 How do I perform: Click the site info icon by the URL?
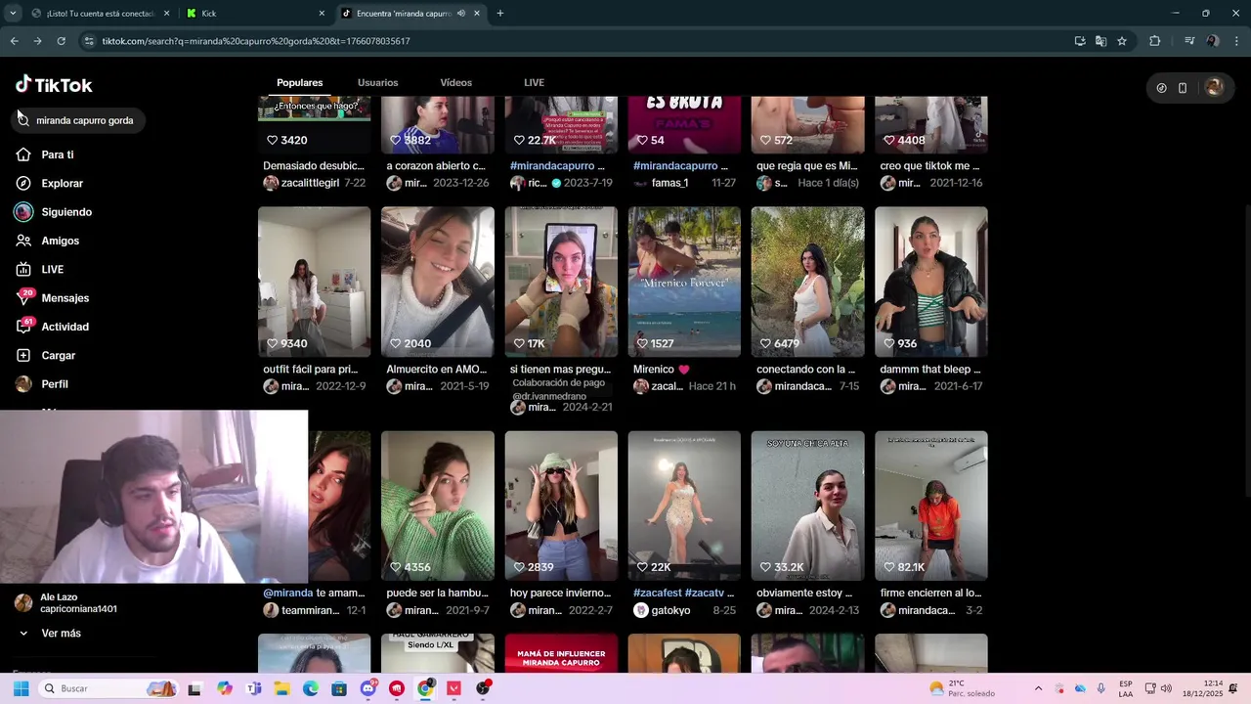point(89,41)
